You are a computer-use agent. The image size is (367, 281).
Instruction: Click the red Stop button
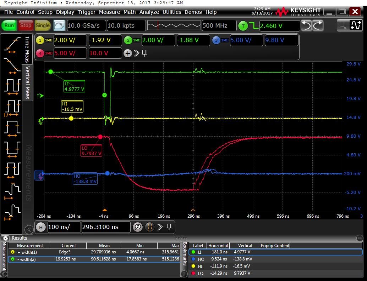26,25
